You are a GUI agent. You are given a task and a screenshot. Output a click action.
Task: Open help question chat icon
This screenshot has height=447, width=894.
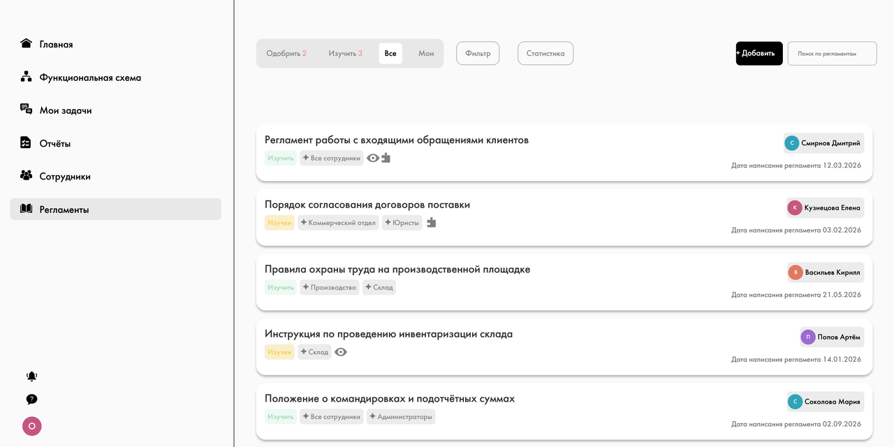tap(31, 400)
